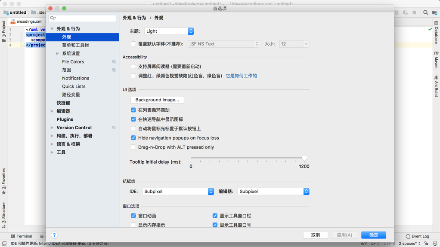Click the project-level icon beside File Colors
This screenshot has width=440, height=247.
coord(114,61)
